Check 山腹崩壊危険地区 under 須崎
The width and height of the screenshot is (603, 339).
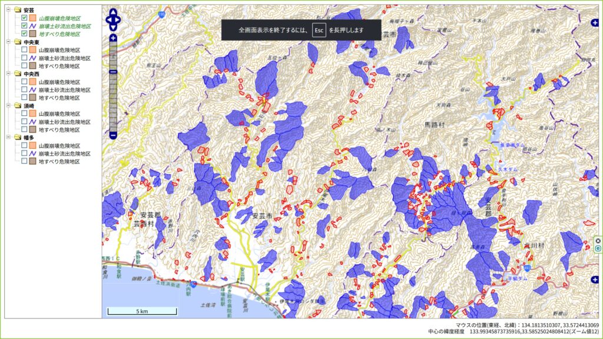coord(24,114)
